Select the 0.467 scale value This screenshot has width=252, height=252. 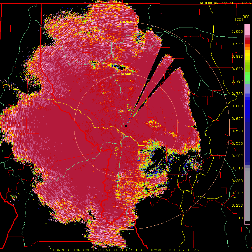coord(237,156)
